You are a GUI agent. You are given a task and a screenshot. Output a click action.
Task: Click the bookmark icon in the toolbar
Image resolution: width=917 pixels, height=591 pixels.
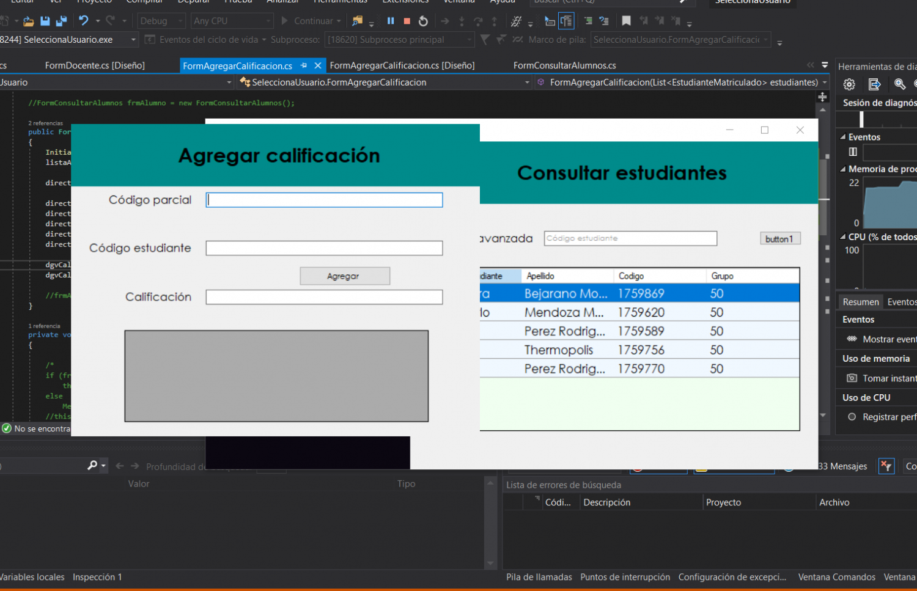(x=626, y=21)
